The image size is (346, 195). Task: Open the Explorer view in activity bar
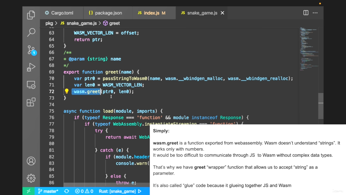31,15
